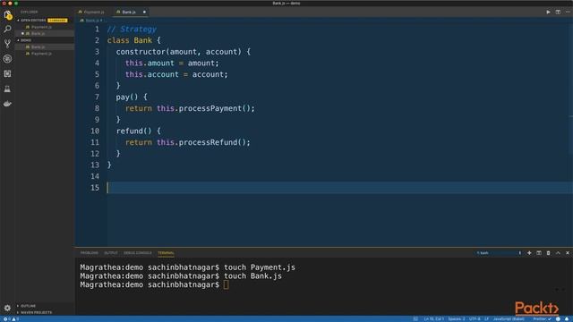The image size is (573, 322).
Task: Kill the terminal with trash icon
Action: click(x=548, y=252)
